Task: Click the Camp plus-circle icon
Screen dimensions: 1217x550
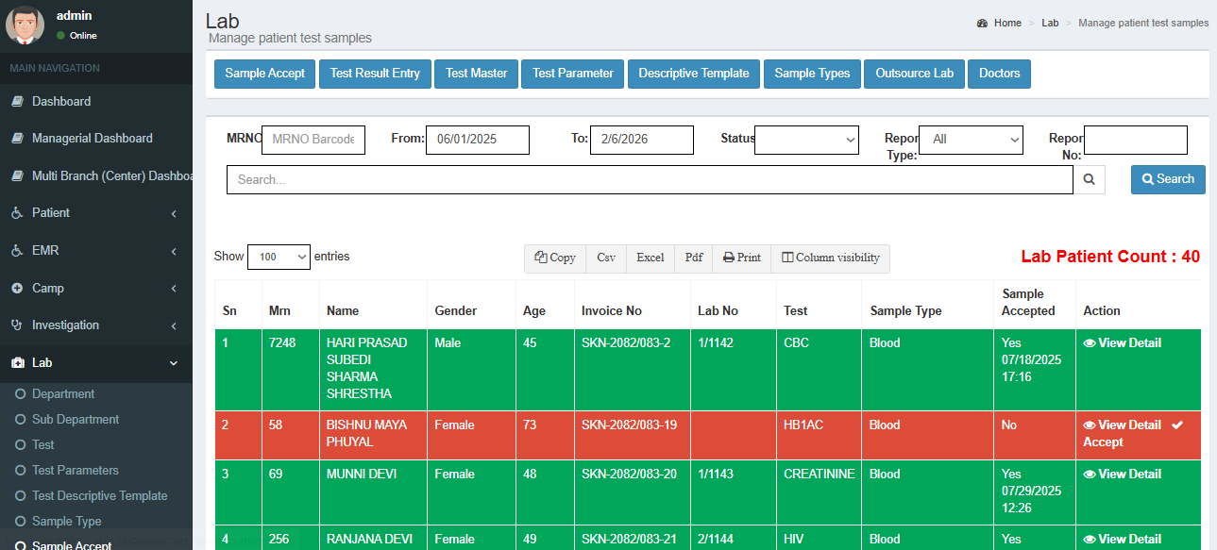Action: [17, 288]
